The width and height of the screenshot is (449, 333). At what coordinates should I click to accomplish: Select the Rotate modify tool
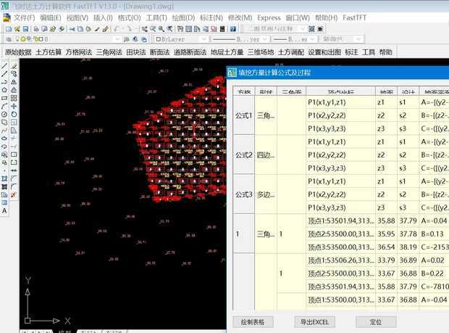click(x=14, y=114)
